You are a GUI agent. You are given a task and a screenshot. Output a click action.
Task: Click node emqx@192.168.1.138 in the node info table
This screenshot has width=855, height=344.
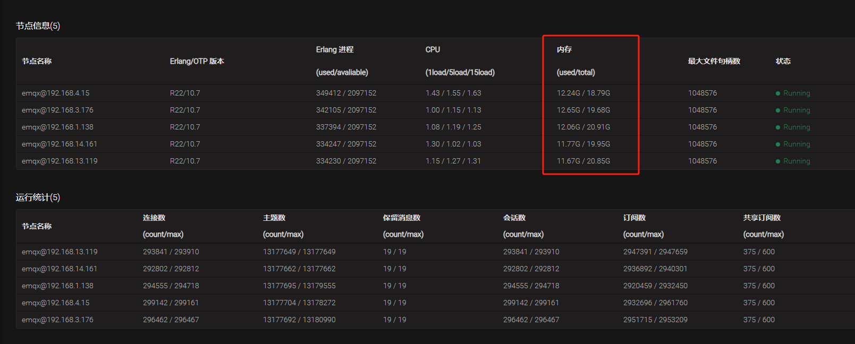pos(57,127)
